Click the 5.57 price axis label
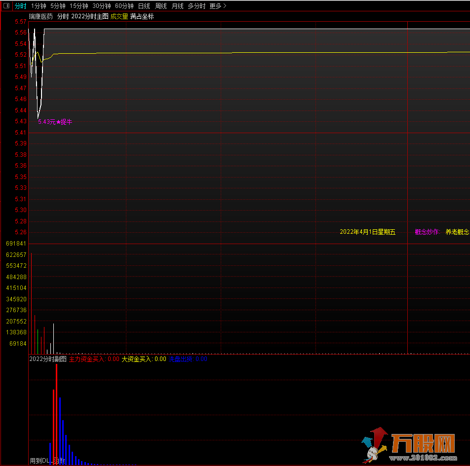Viewport: 470px width, 466px height. tap(21, 22)
